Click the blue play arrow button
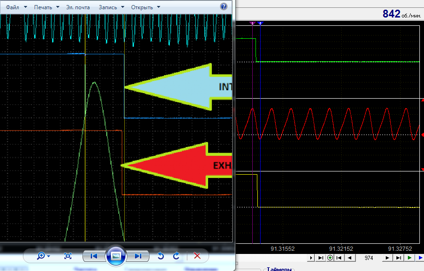 (x=420, y=258)
